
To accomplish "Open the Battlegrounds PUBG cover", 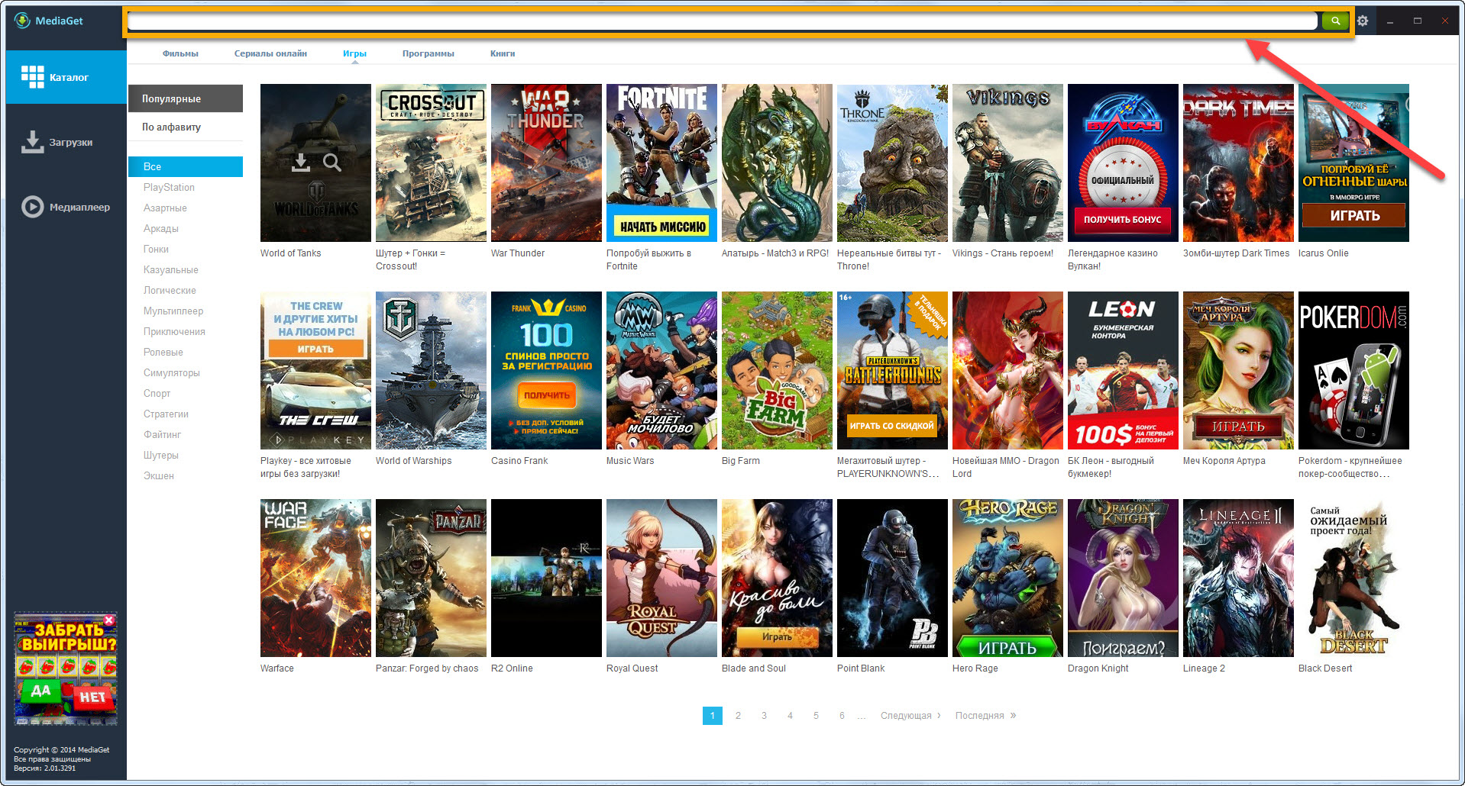I will point(892,370).
